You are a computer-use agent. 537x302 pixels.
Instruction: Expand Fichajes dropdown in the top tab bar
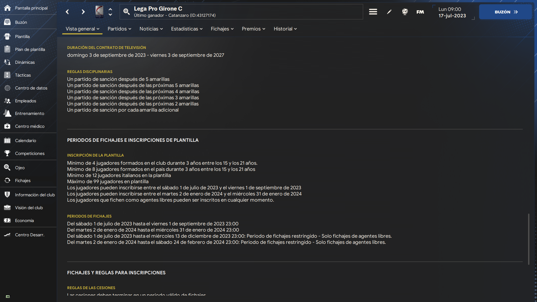222,29
